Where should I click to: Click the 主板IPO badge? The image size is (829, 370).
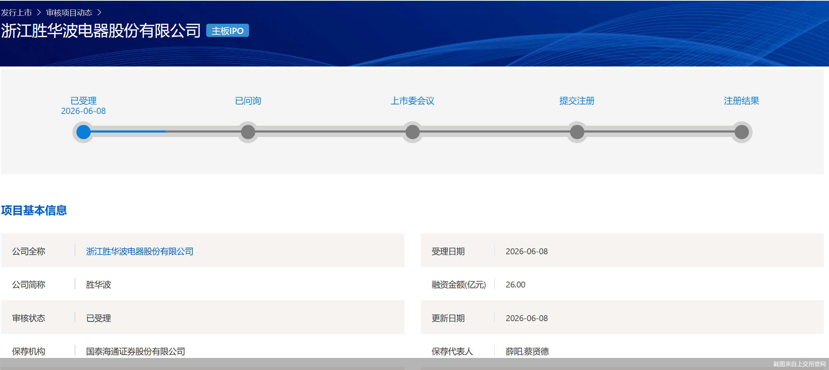tap(227, 31)
